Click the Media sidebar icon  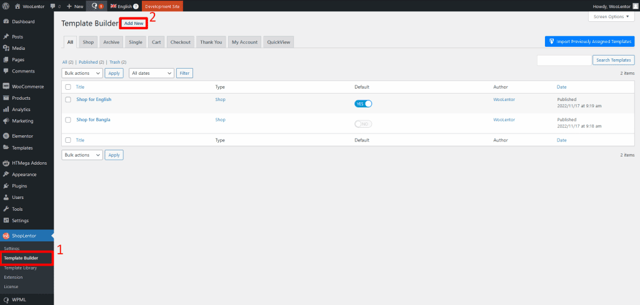pos(6,48)
